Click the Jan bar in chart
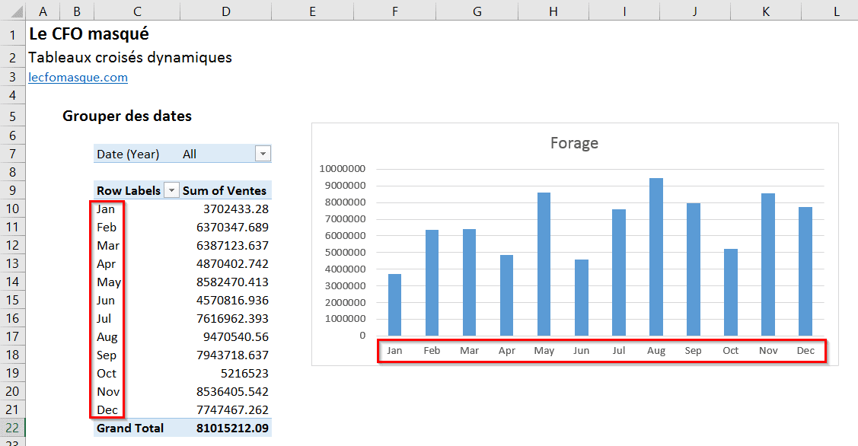This screenshot has width=858, height=446. [394, 304]
